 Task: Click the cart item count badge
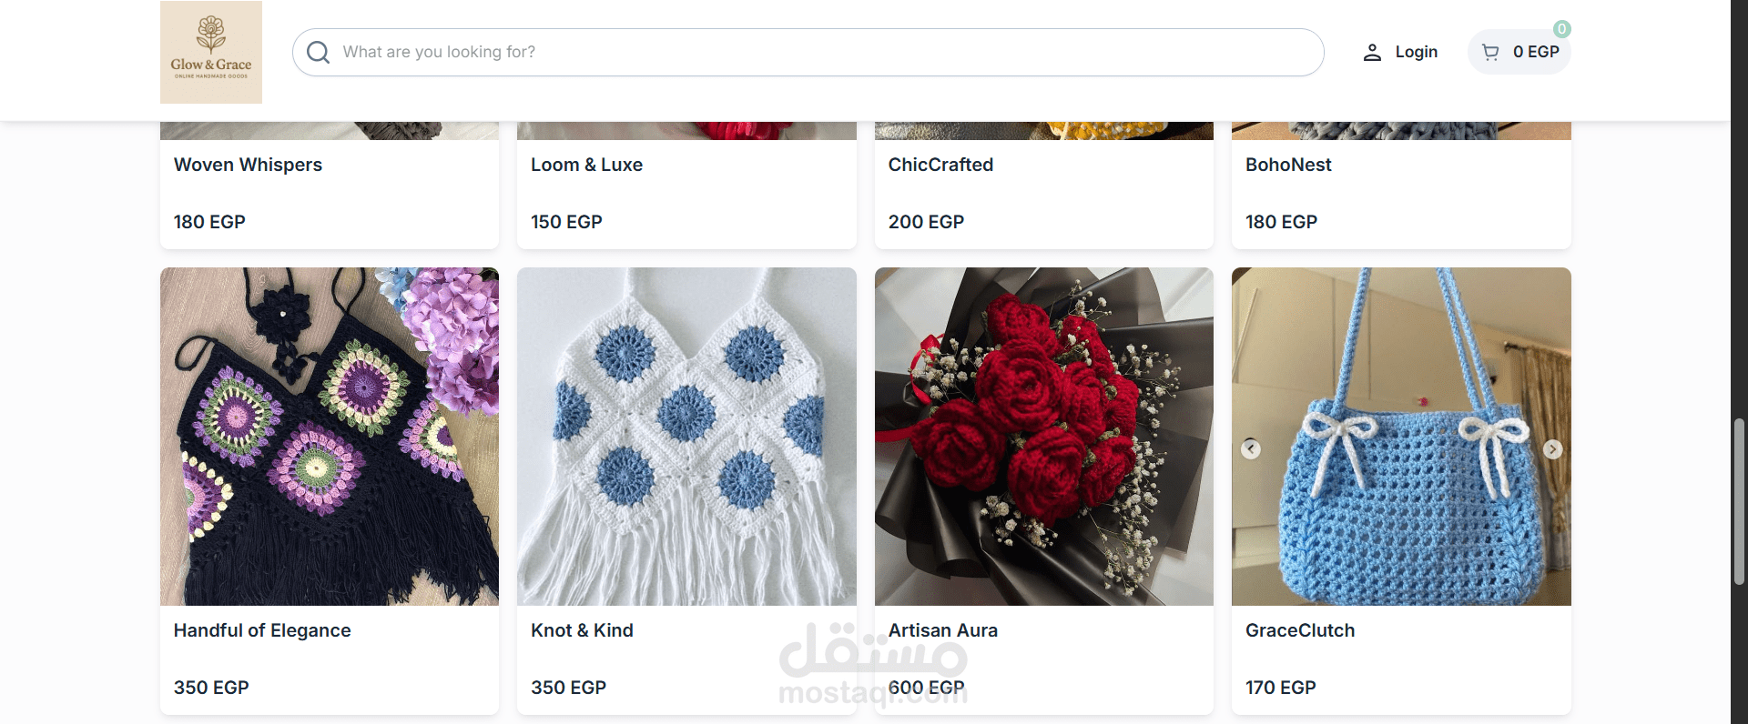pyautogui.click(x=1561, y=29)
